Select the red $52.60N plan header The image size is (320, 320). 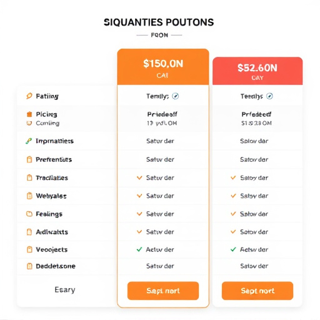tap(257, 71)
